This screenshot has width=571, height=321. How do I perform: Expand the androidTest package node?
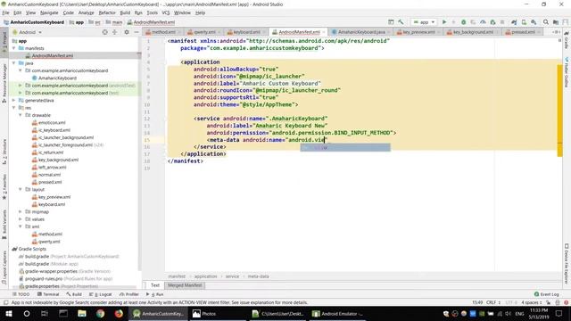pos(21,86)
